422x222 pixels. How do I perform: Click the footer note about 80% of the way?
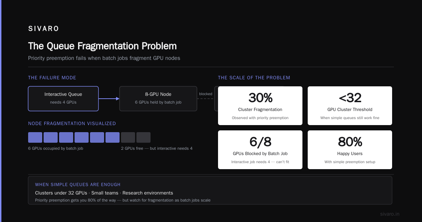point(123,200)
